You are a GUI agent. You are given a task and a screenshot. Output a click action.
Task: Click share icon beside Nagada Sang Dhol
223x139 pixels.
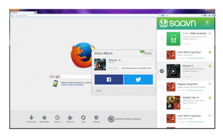pyautogui.click(x=162, y=87)
